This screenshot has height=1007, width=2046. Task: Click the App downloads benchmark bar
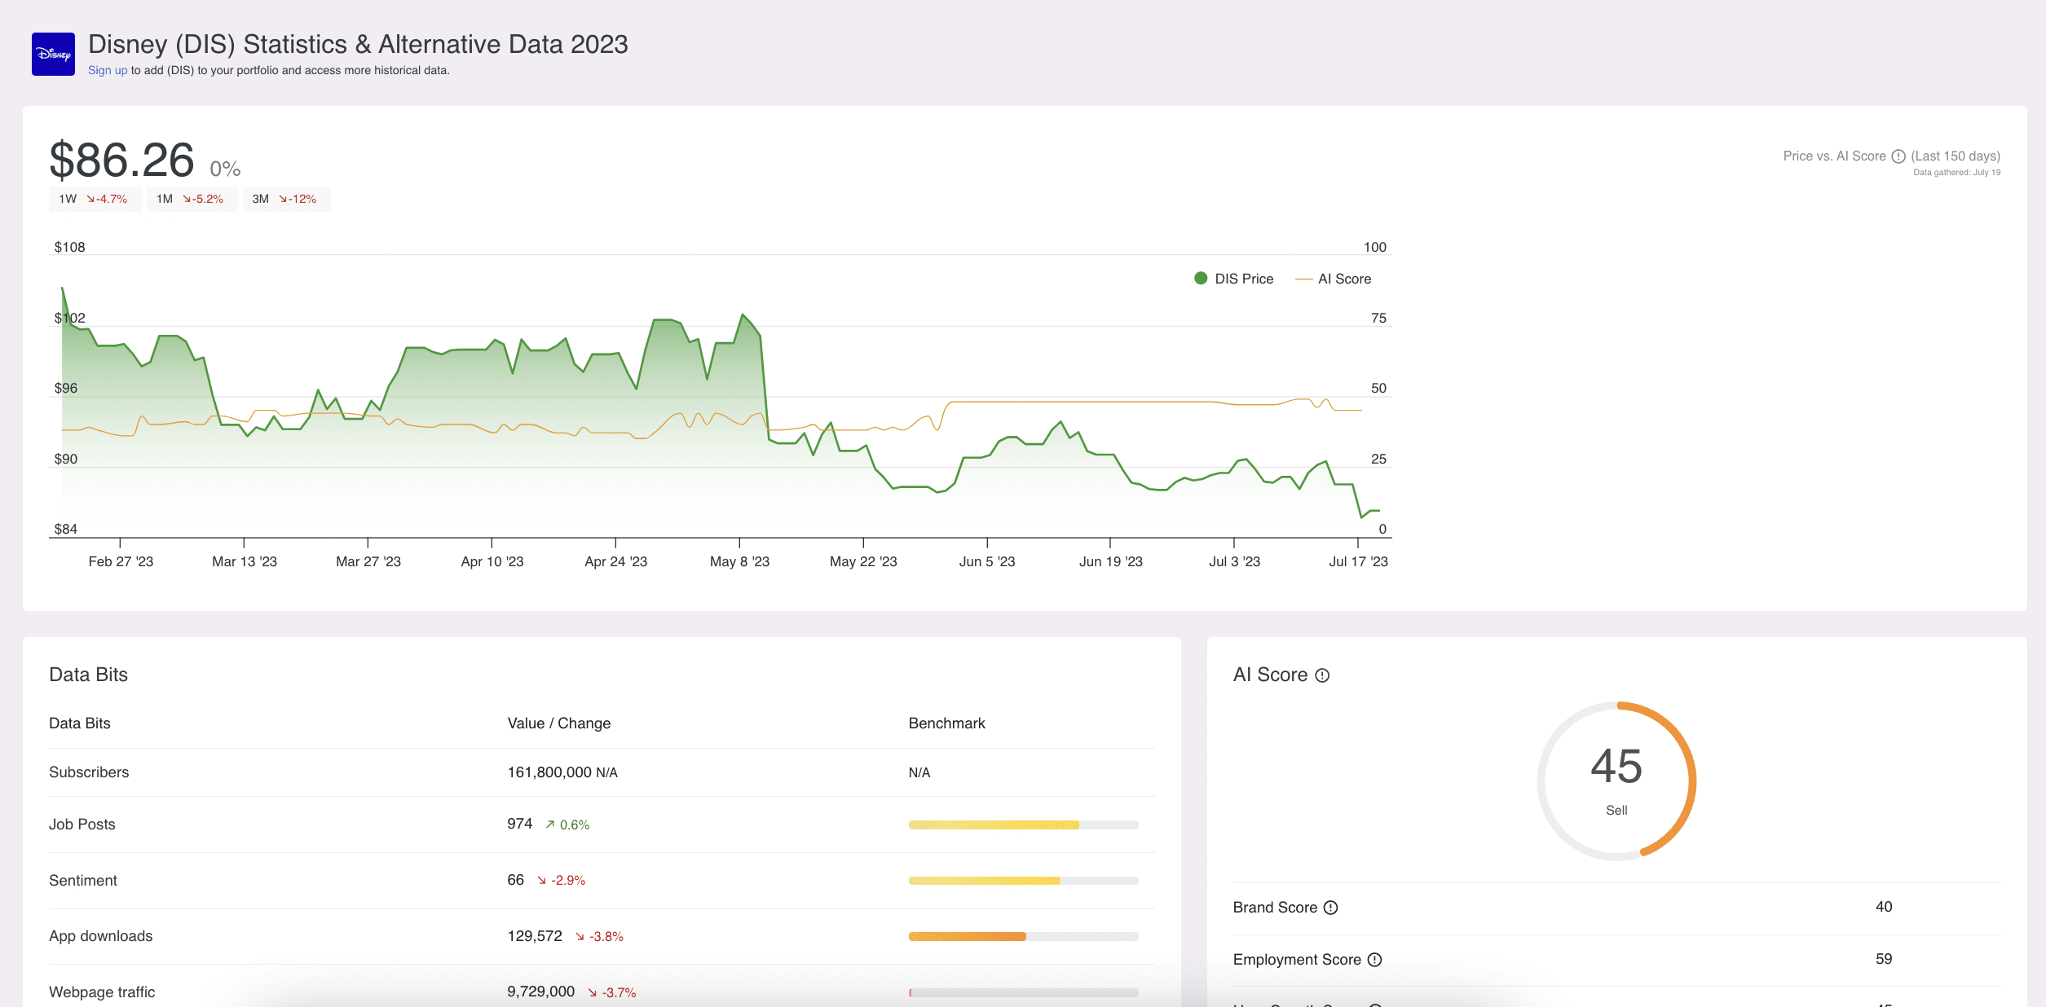click(1023, 937)
